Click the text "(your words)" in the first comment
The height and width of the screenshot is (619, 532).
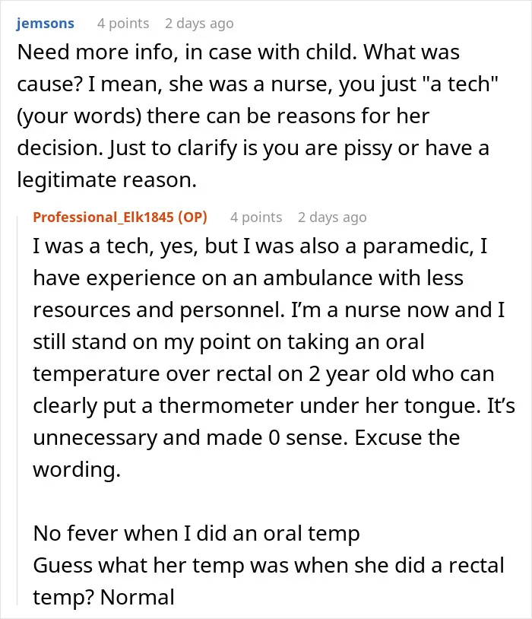point(79,116)
